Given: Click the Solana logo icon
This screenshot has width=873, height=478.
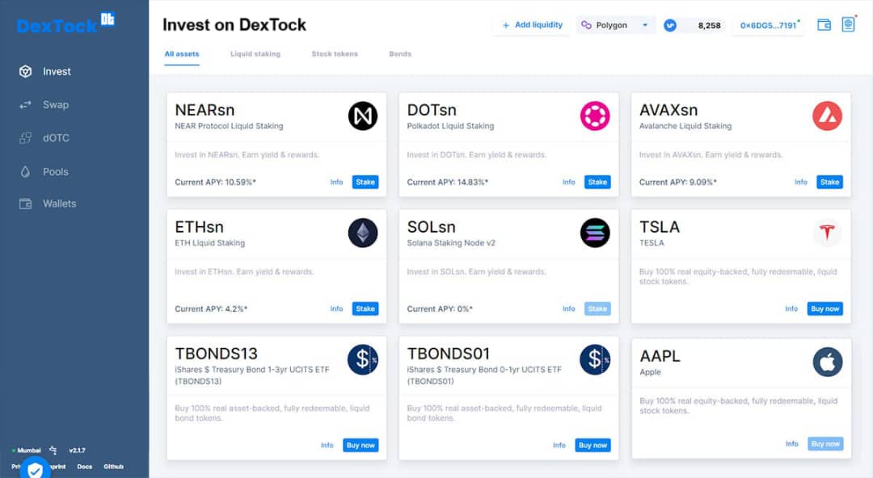Looking at the screenshot, I should [x=595, y=233].
